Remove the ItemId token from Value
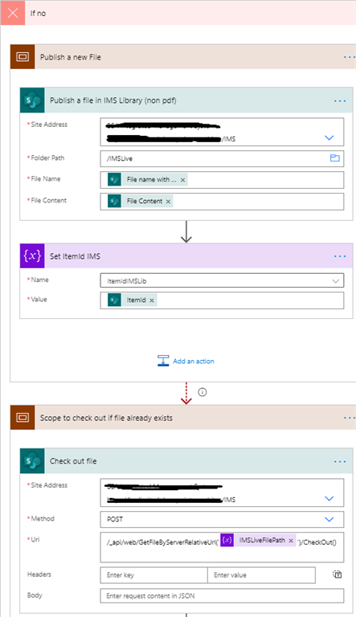This screenshot has height=617, width=356. tap(152, 300)
